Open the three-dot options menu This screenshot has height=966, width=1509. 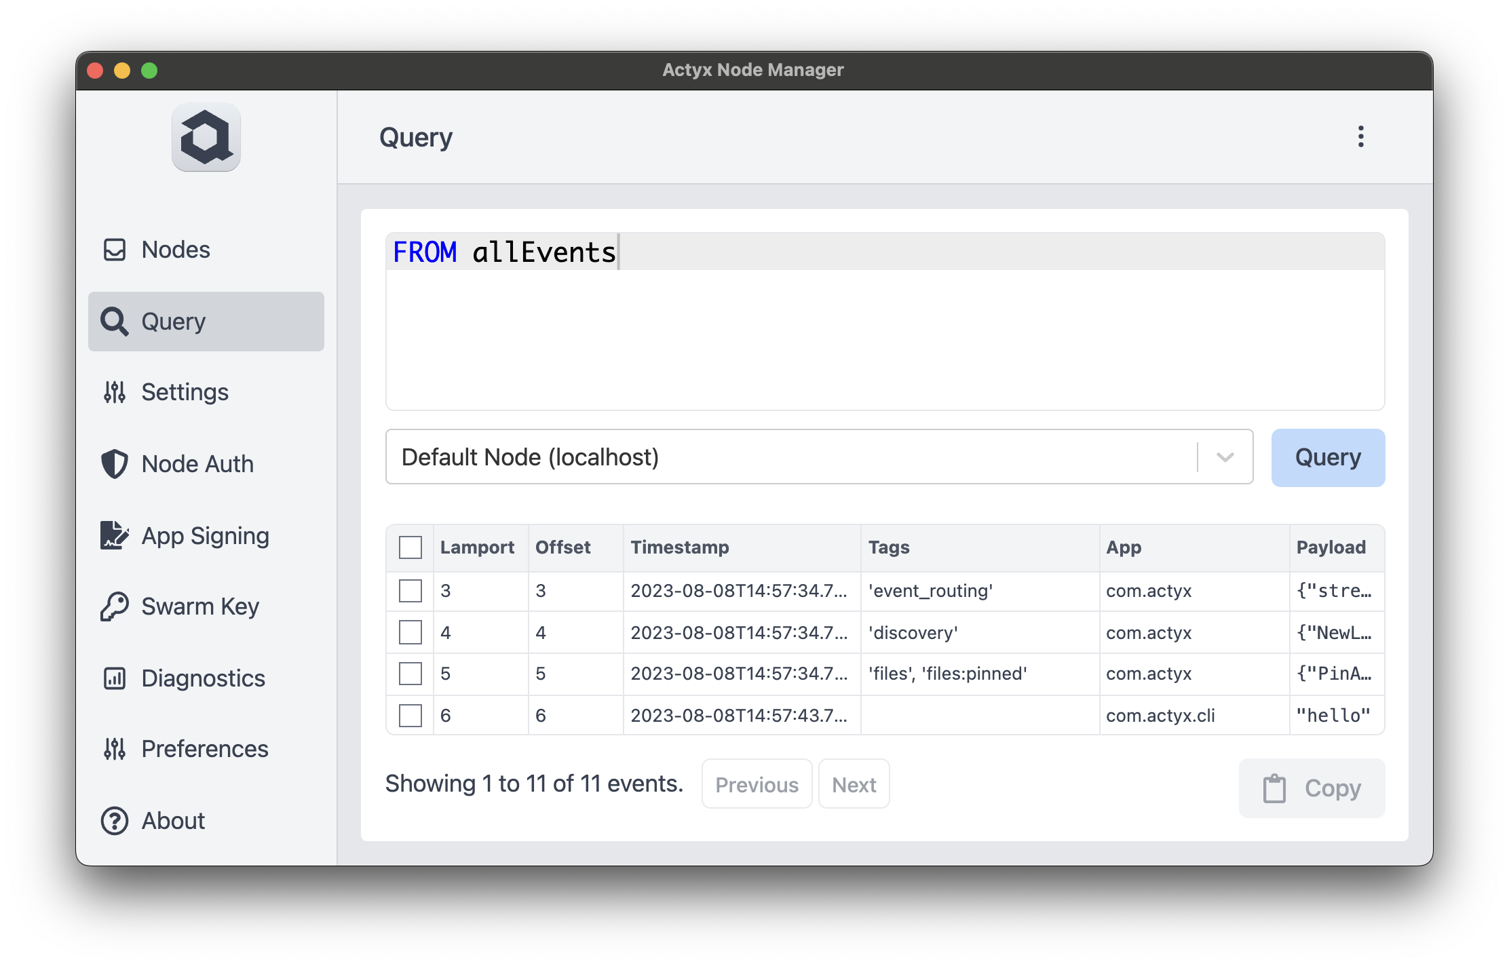(x=1360, y=137)
